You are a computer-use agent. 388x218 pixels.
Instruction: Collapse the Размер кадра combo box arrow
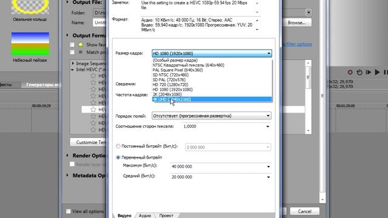(x=269, y=53)
